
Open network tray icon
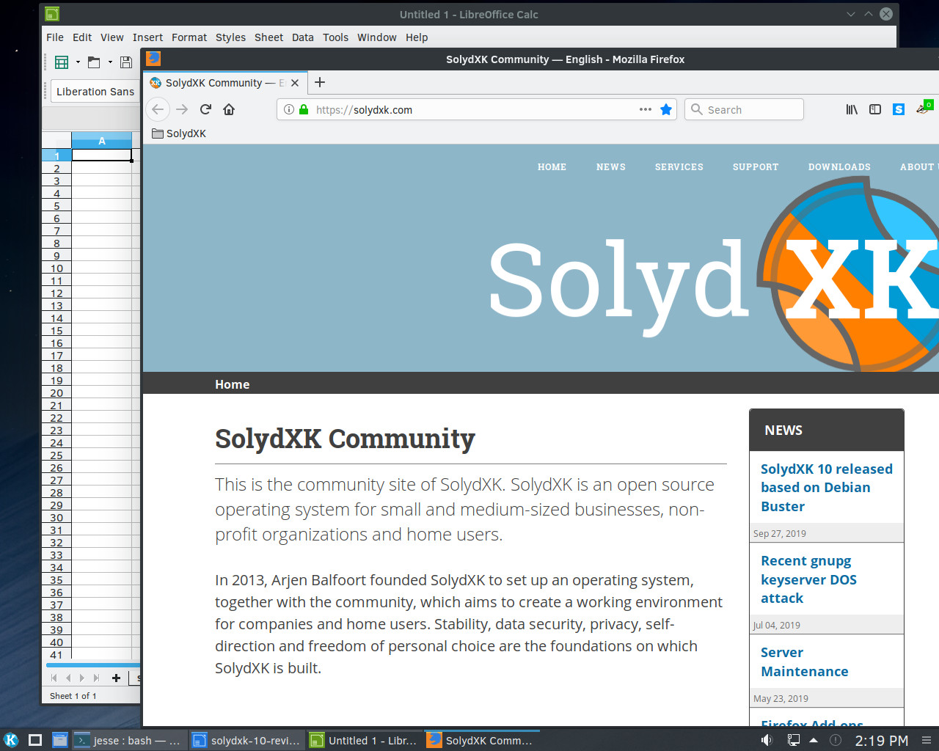[793, 741]
